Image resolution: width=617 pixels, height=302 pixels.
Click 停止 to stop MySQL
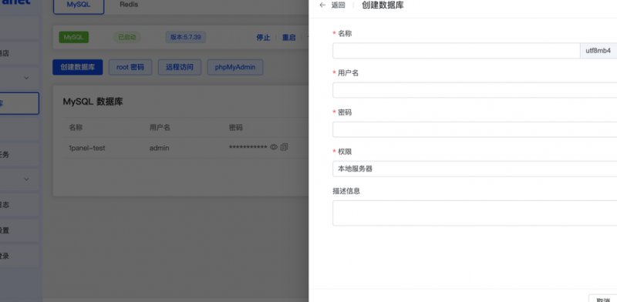[x=263, y=38]
